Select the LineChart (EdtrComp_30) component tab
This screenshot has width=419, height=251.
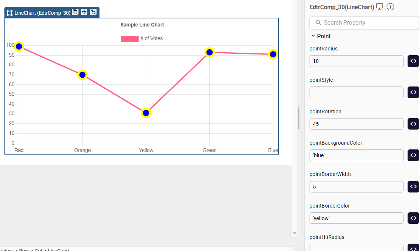coord(39,13)
